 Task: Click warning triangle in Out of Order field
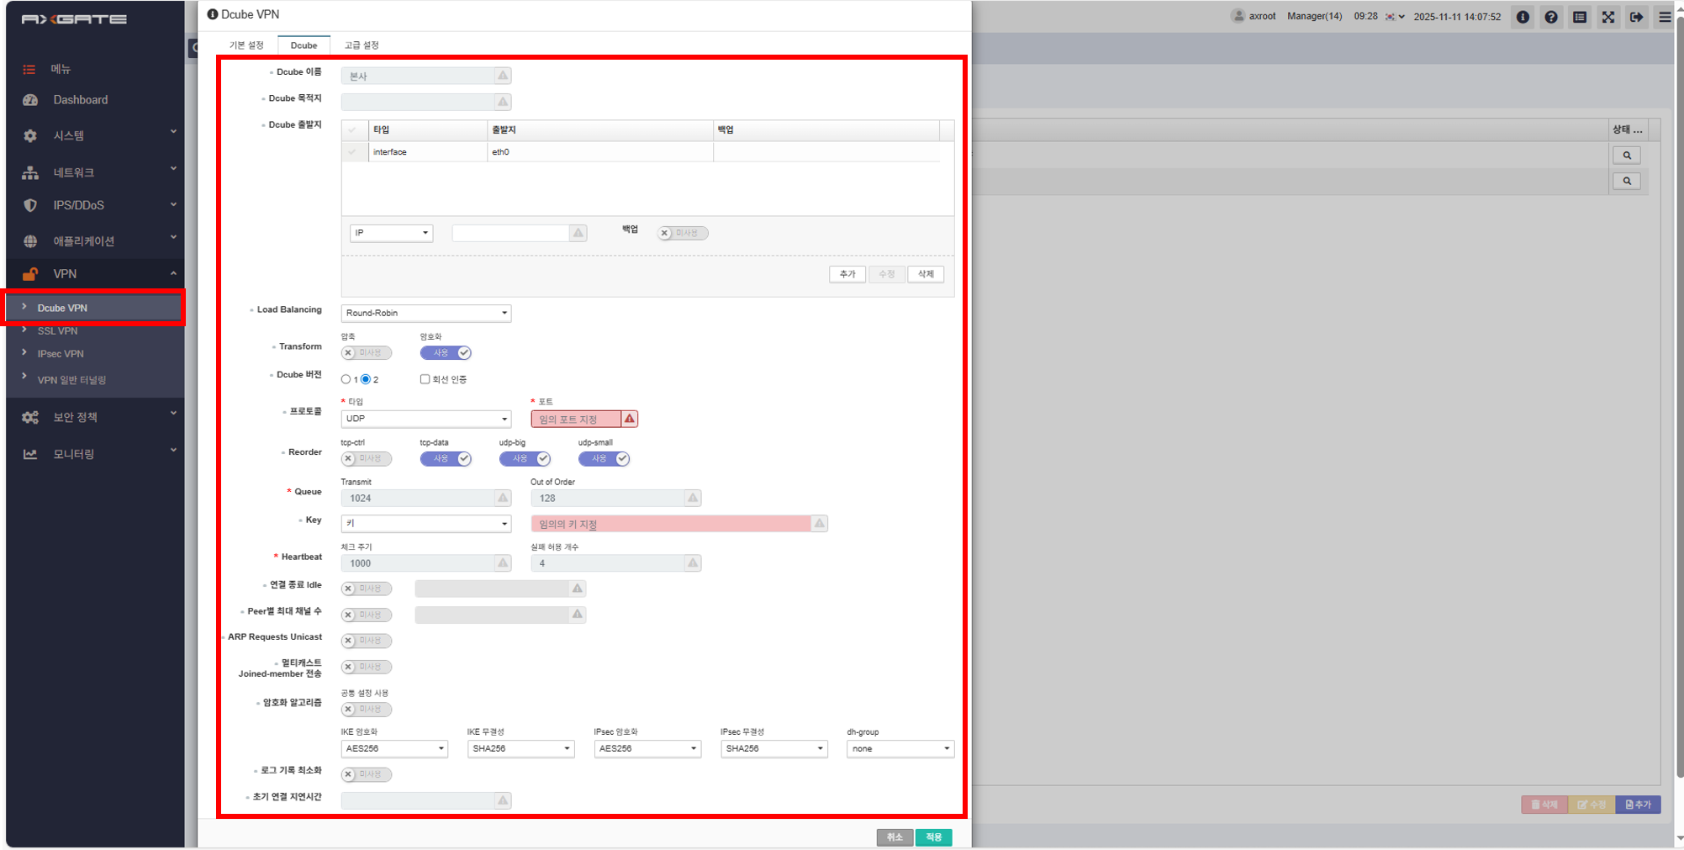(x=693, y=498)
